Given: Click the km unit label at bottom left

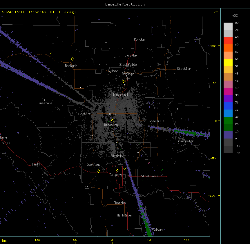Looking at the screenshot, I should pos(4,241).
